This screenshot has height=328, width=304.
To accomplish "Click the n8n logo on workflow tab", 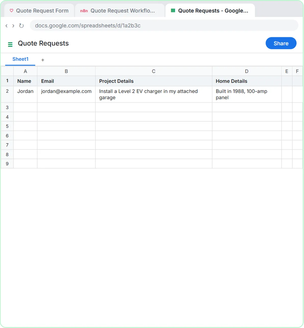I will pyautogui.click(x=84, y=11).
